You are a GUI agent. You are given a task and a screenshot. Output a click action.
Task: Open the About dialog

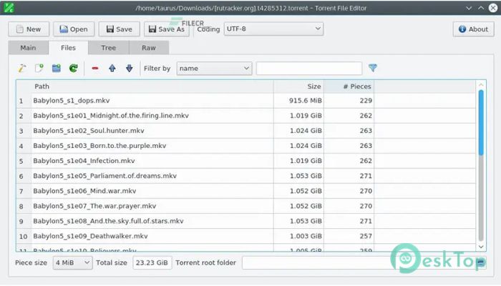click(x=473, y=29)
